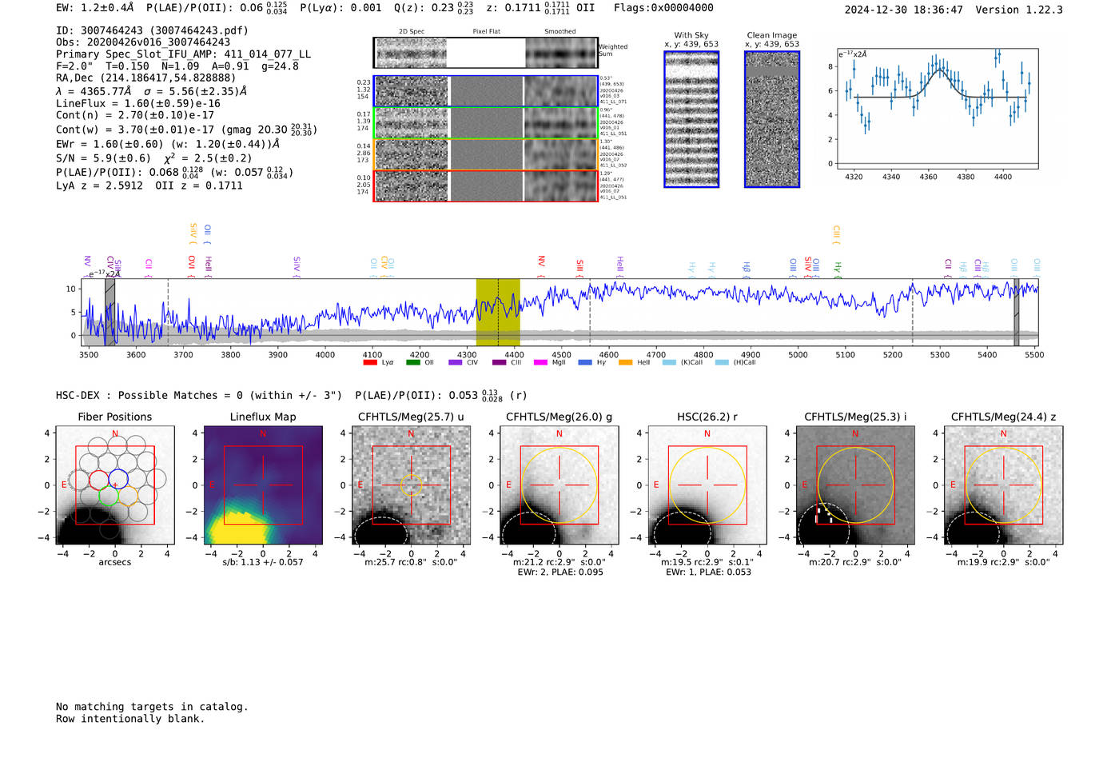Screen dimensions: 1119x762
Task: Click the "Row intentionally blank." note
Action: click(130, 719)
